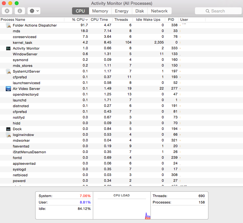The height and width of the screenshot is (223, 243).
Task: Click the SystemUIServer process icon
Action: pyautogui.click(x=8, y=71)
